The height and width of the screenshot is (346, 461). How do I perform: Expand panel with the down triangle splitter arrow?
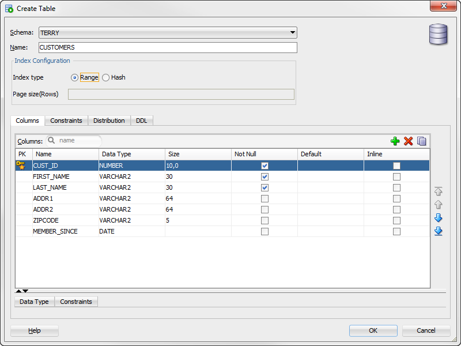point(25,291)
